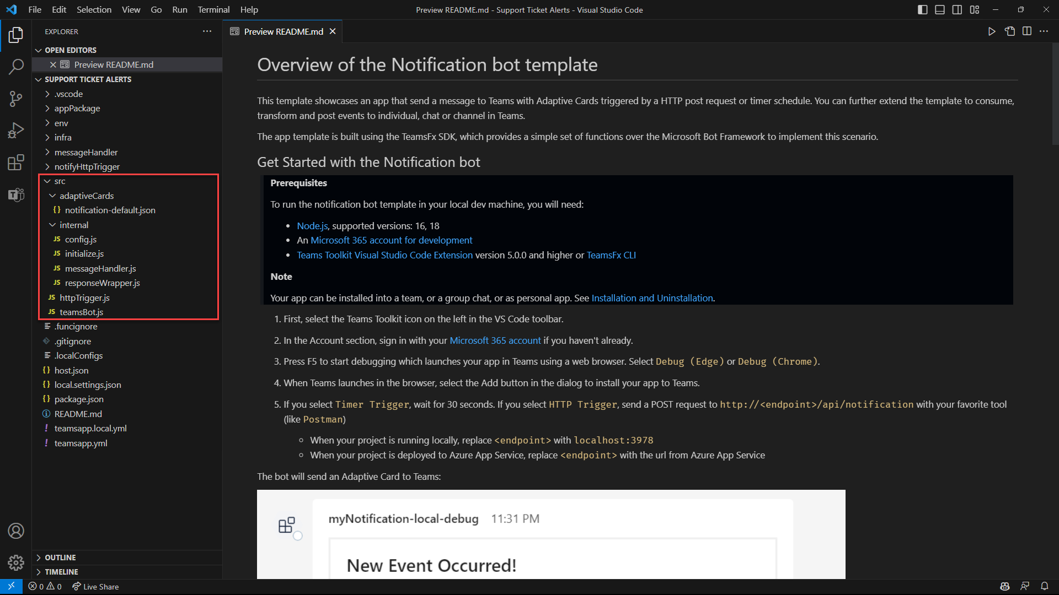Open the Search icon in activity bar
This screenshot has height=595, width=1059.
(16, 66)
